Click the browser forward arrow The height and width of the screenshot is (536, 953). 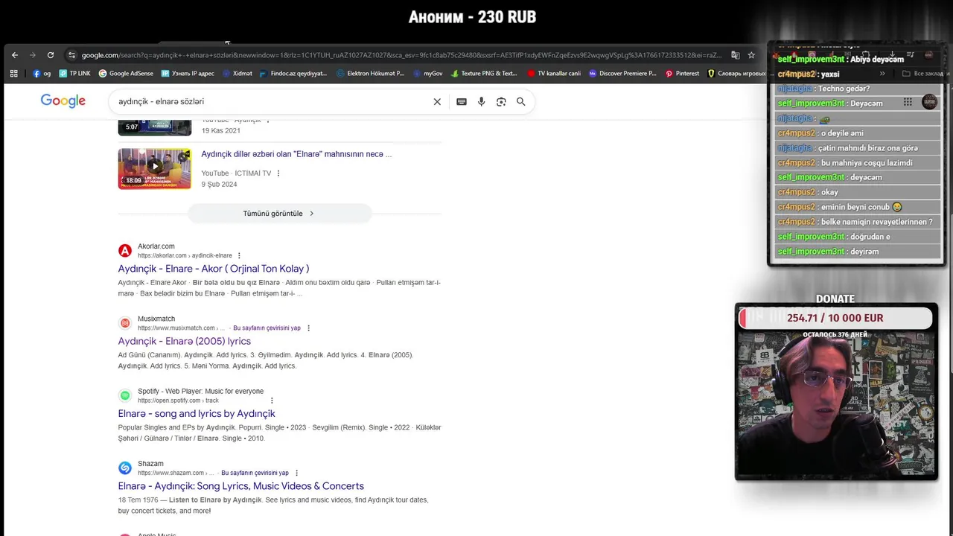coord(32,55)
